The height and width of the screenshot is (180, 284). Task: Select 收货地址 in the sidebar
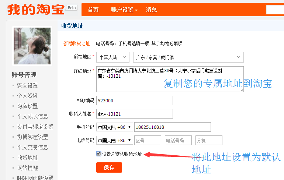[27, 158]
